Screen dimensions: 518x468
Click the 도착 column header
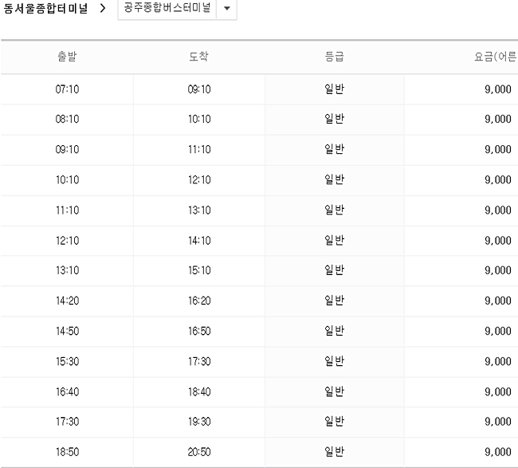click(199, 57)
